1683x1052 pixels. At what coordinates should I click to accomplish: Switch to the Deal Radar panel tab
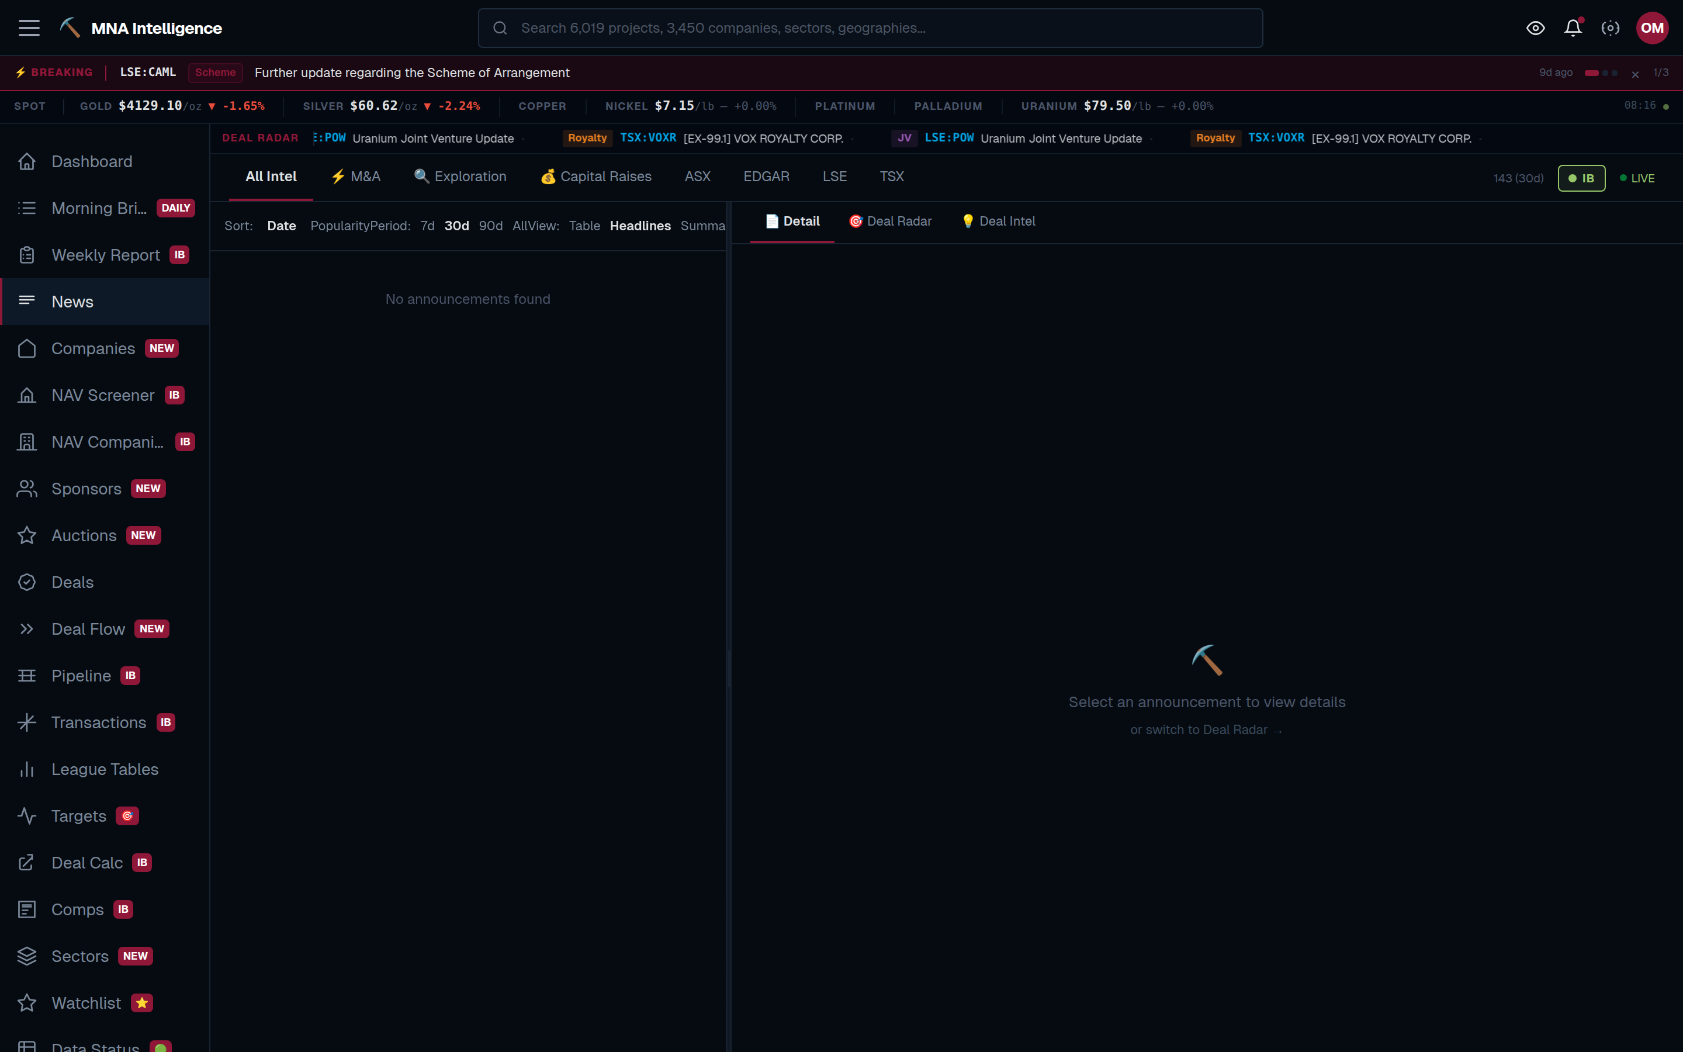coord(889,222)
